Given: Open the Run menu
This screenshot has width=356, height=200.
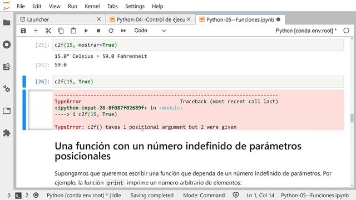Looking at the screenshot, I should click(x=72, y=6).
